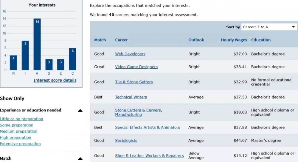This screenshot has width=298, height=162.
Task: Click the Conventional bar showing 6
Action: pos(72,59)
